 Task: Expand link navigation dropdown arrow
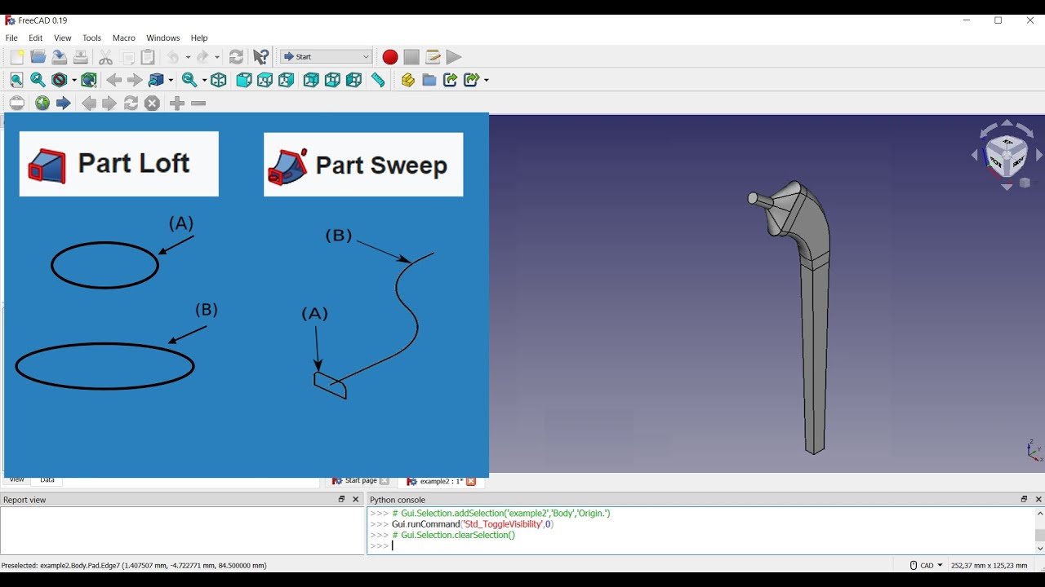pos(171,80)
